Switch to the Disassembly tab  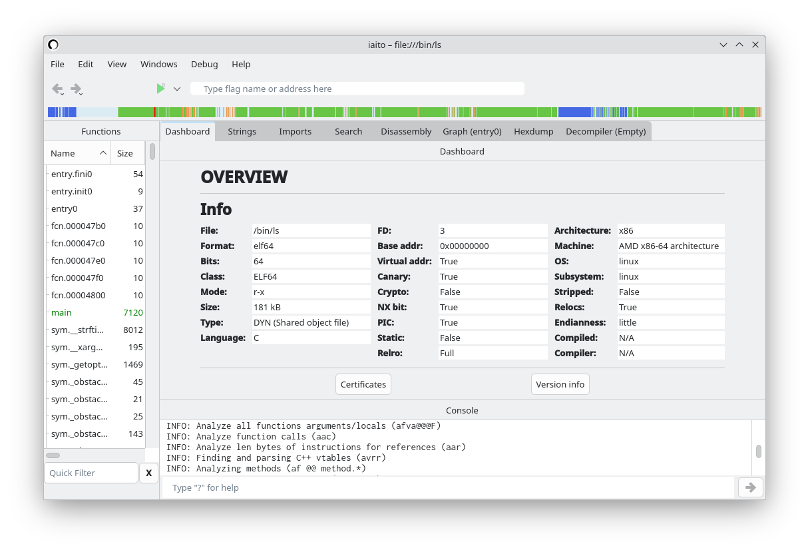coord(406,131)
